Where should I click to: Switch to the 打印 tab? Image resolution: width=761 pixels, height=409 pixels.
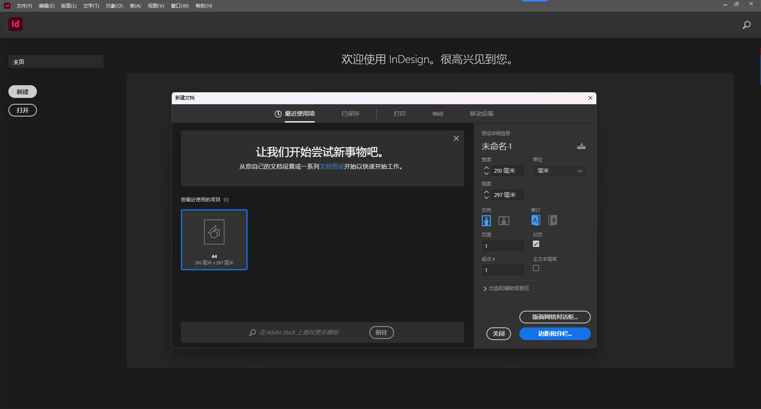(400, 113)
